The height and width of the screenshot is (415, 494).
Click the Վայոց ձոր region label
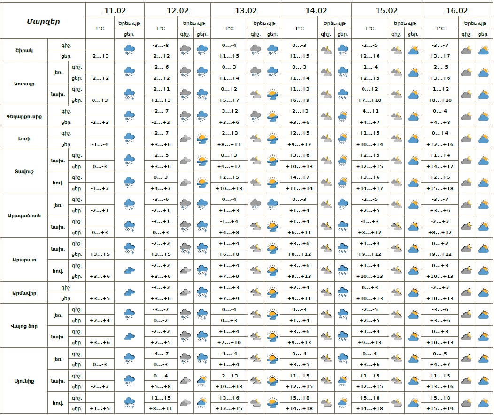(x=25, y=326)
